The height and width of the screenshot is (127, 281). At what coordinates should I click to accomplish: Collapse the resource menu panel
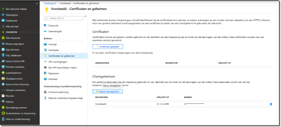point(85,16)
